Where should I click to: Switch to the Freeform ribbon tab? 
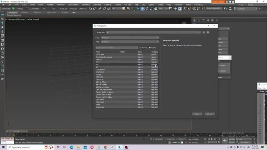(24, 12)
